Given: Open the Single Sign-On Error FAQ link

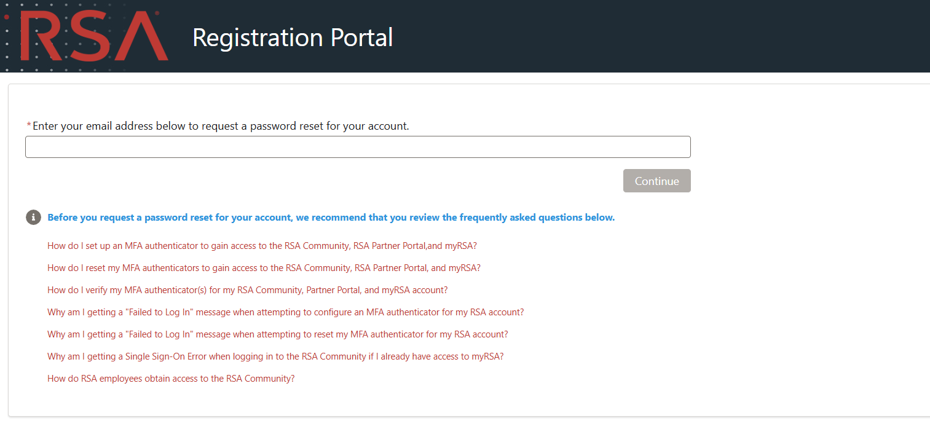Looking at the screenshot, I should tap(275, 356).
